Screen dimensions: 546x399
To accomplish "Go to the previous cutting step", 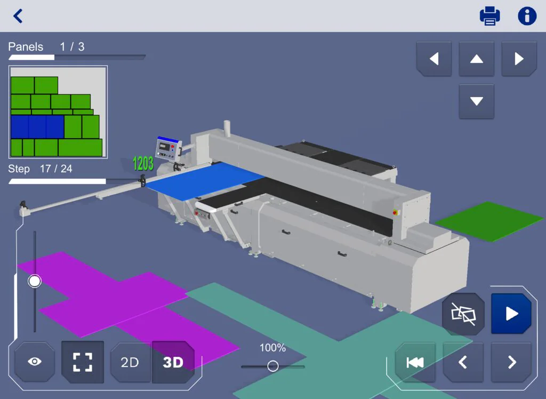I will point(463,362).
